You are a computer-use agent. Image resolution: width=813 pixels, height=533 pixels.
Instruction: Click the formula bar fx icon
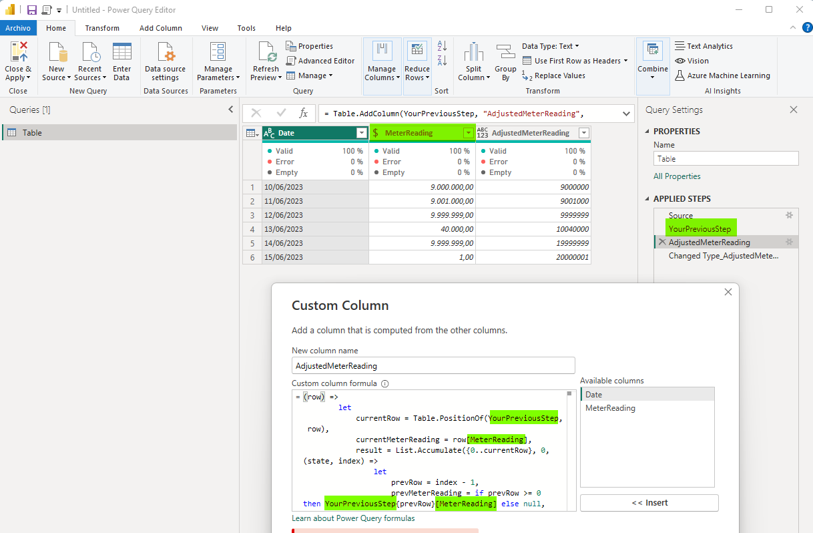pyautogui.click(x=304, y=114)
